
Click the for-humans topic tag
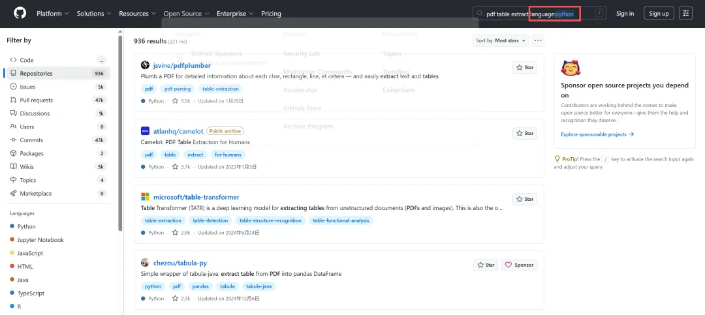[x=228, y=155]
